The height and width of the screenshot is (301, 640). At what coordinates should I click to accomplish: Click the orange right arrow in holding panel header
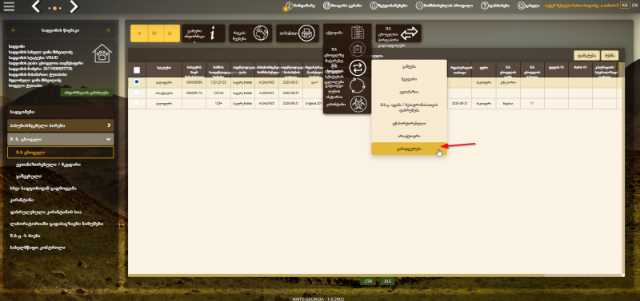pyautogui.click(x=107, y=30)
